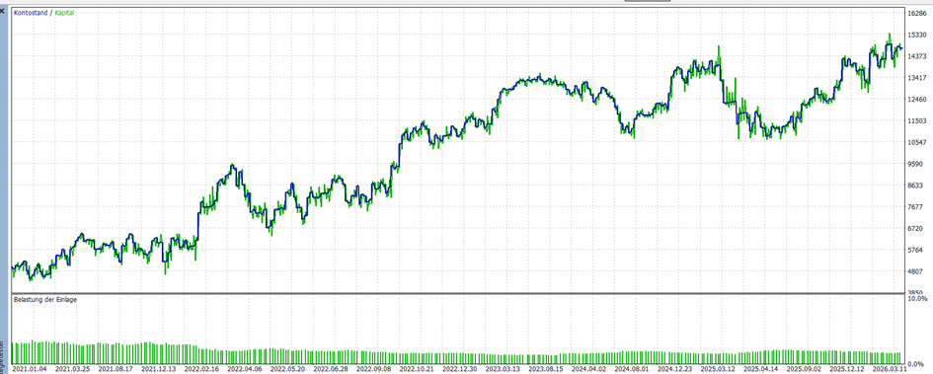Click the 2025.12.12 date label
The height and width of the screenshot is (374, 933).
click(x=847, y=369)
